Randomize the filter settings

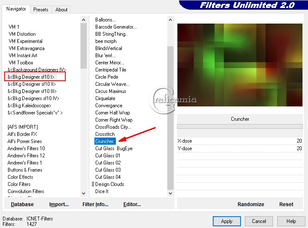251,204
